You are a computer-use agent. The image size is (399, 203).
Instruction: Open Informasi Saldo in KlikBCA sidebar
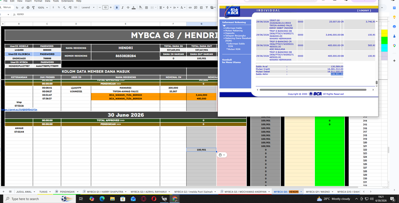click(234, 28)
